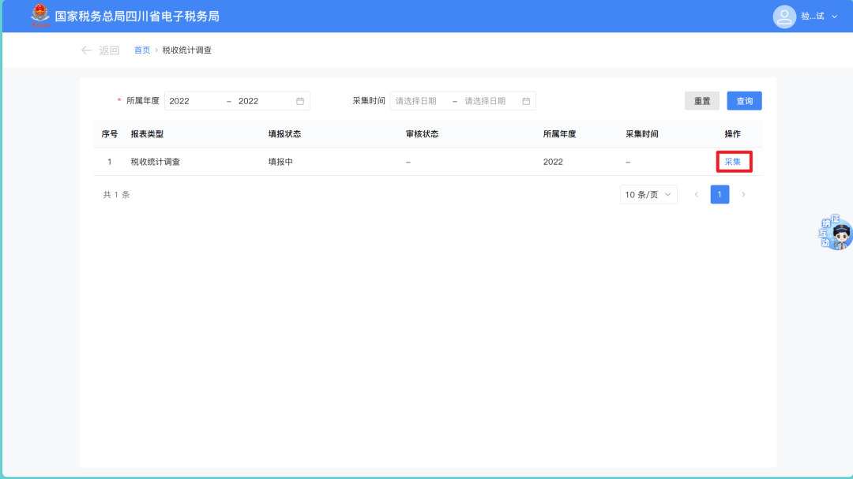
Task: Select the 填报中 status cell
Action: pos(280,162)
